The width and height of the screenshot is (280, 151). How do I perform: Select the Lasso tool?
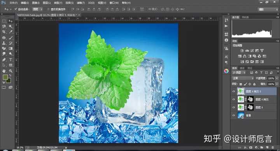[x=4, y=26]
